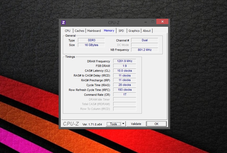Viewport: 227px width, 153px height.
Task: Select NB Frequency value 801.2 MHz
Action: pos(145,50)
